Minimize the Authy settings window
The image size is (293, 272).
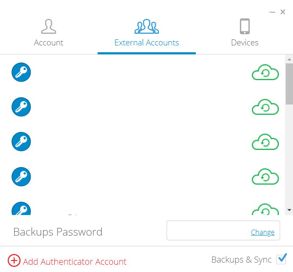tap(272, 12)
